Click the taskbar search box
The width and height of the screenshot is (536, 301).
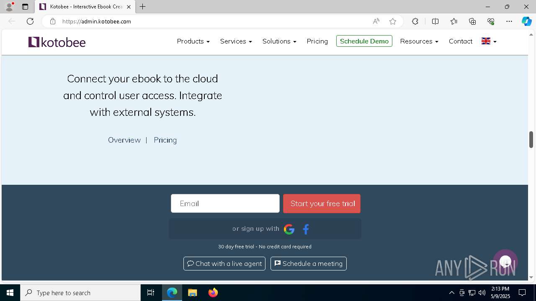80,293
